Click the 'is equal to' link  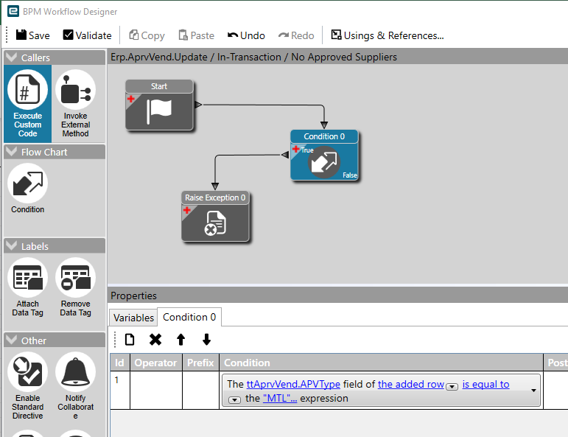pos(485,384)
